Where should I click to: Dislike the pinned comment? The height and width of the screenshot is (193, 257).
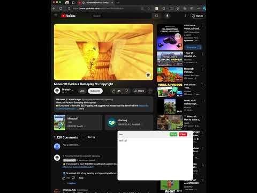(x=73, y=178)
